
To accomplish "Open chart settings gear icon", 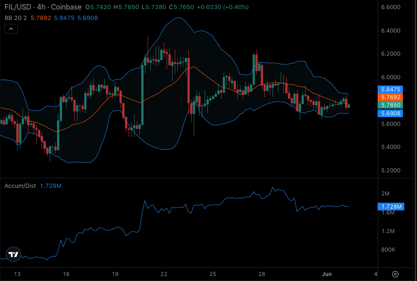I will (x=395, y=274).
